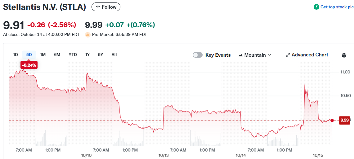Switch chart to 6M range
354x159 pixels.
point(57,55)
